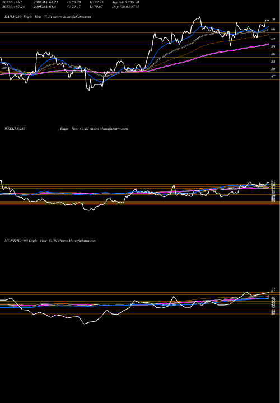Click the 62 price label on daily axis
Viewport: 280px width, 403px height.
click(273, 39)
